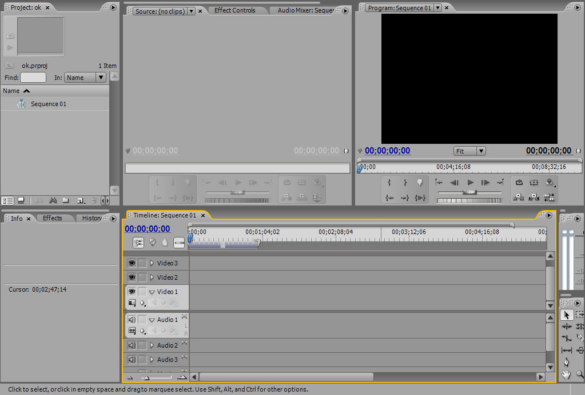This screenshot has width=585, height=395.
Task: Hide Video 3 track with eye icon
Action: click(x=132, y=263)
